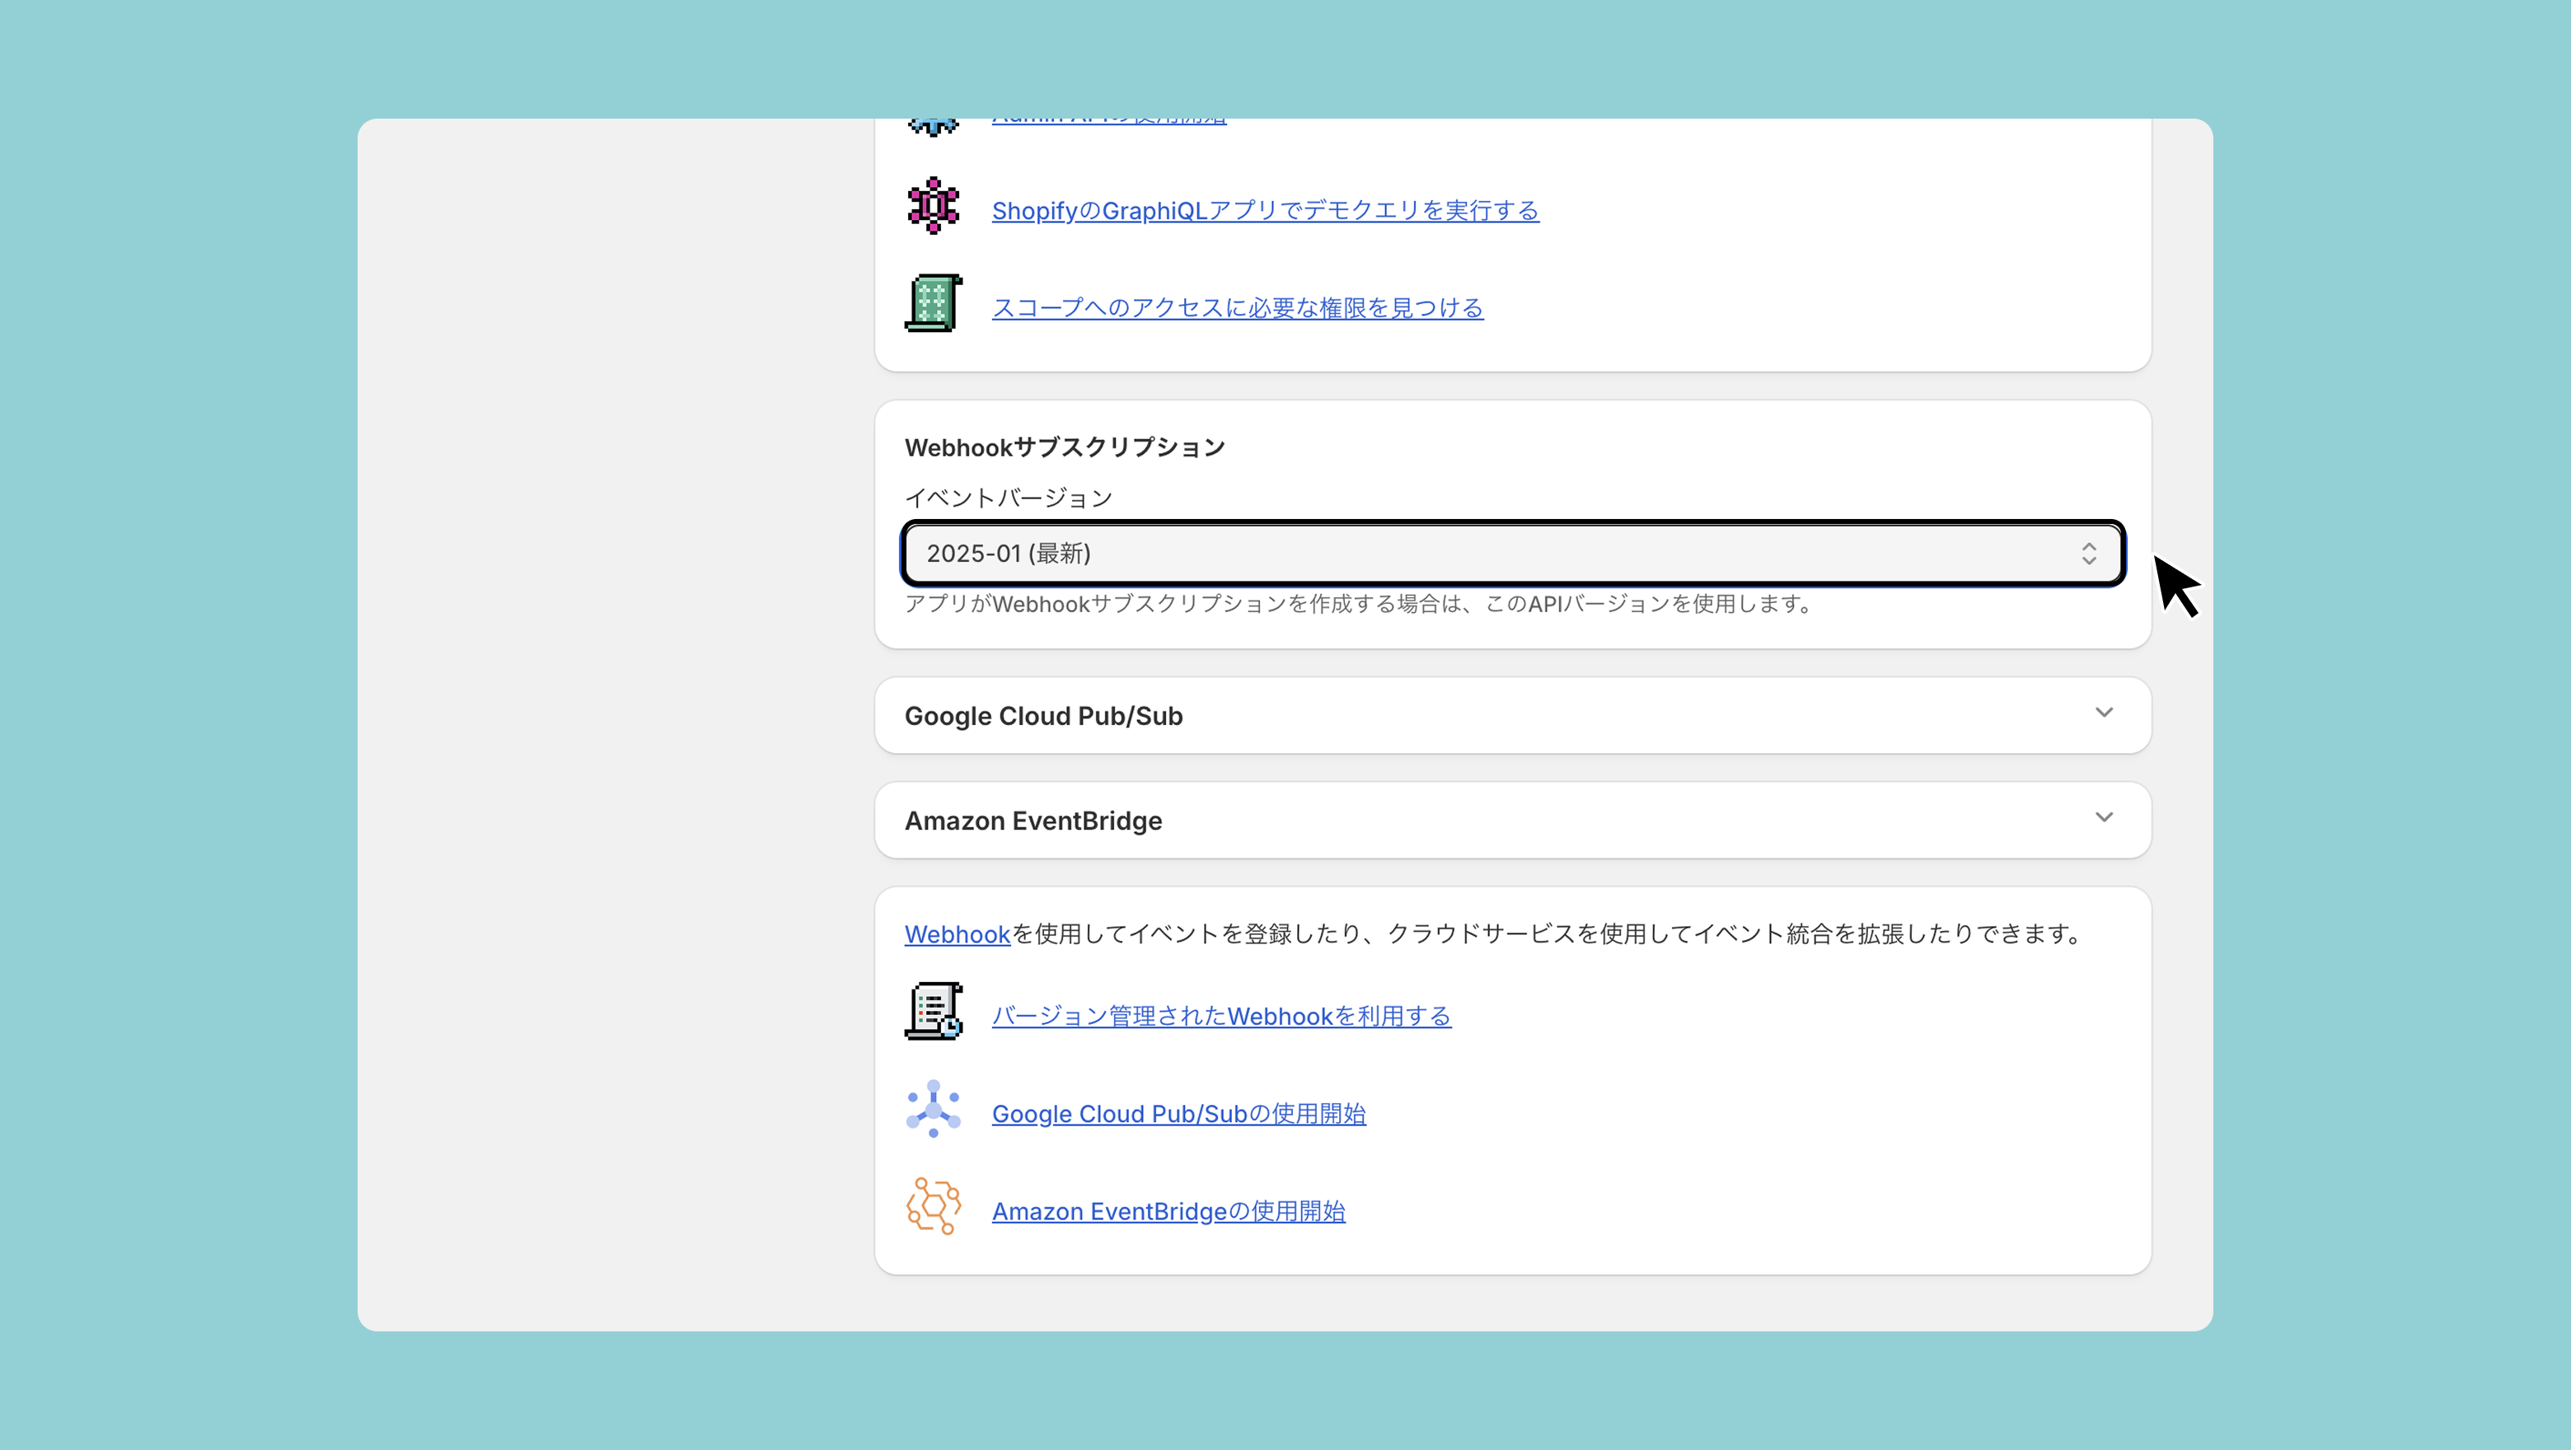
Task: Click the Amazon EventBridge card header
Action: pos(1033,821)
